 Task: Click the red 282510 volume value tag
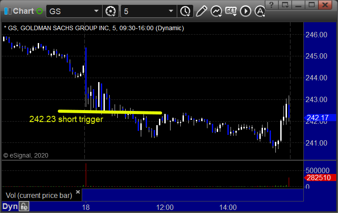pyautogui.click(x=320, y=177)
